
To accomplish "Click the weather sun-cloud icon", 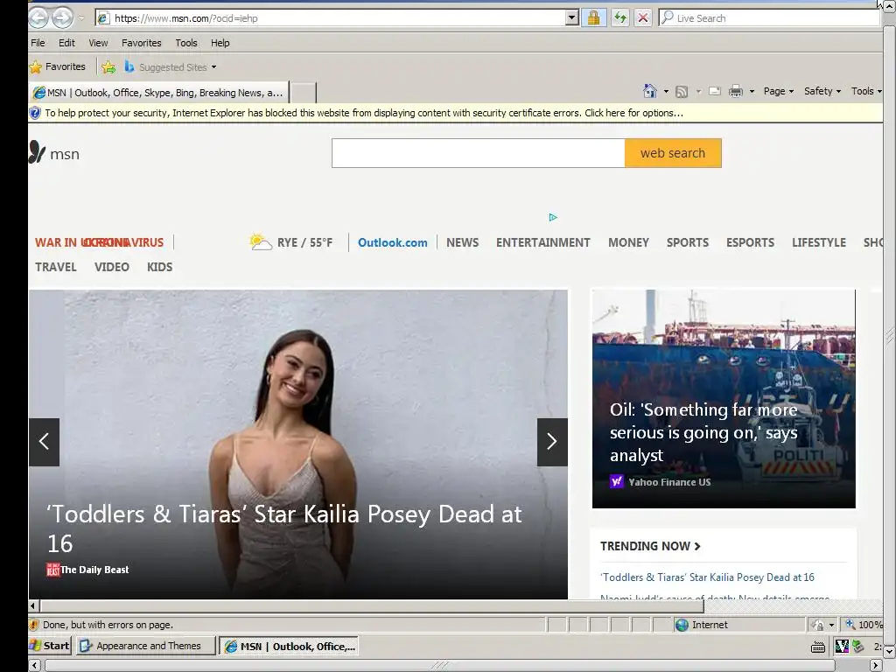I will (x=261, y=242).
